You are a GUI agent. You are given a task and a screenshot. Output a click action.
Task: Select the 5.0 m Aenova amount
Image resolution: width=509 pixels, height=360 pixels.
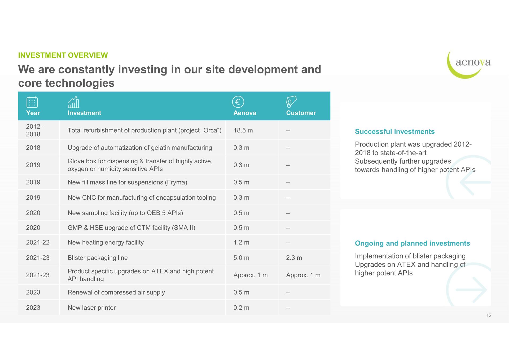[x=241, y=258]
